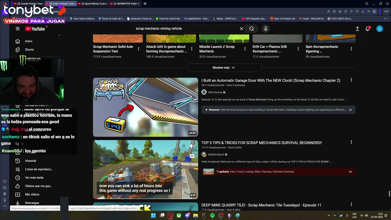Open the Panel de control bookmark
Screen dimensions: 391x220
[x=168, y=19]
